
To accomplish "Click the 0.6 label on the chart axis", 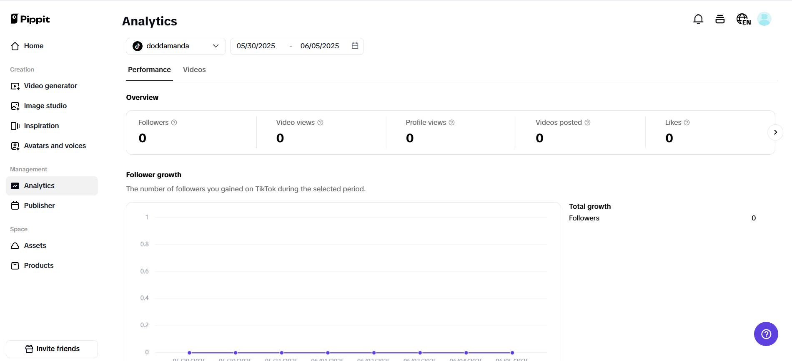I will pyautogui.click(x=144, y=271).
